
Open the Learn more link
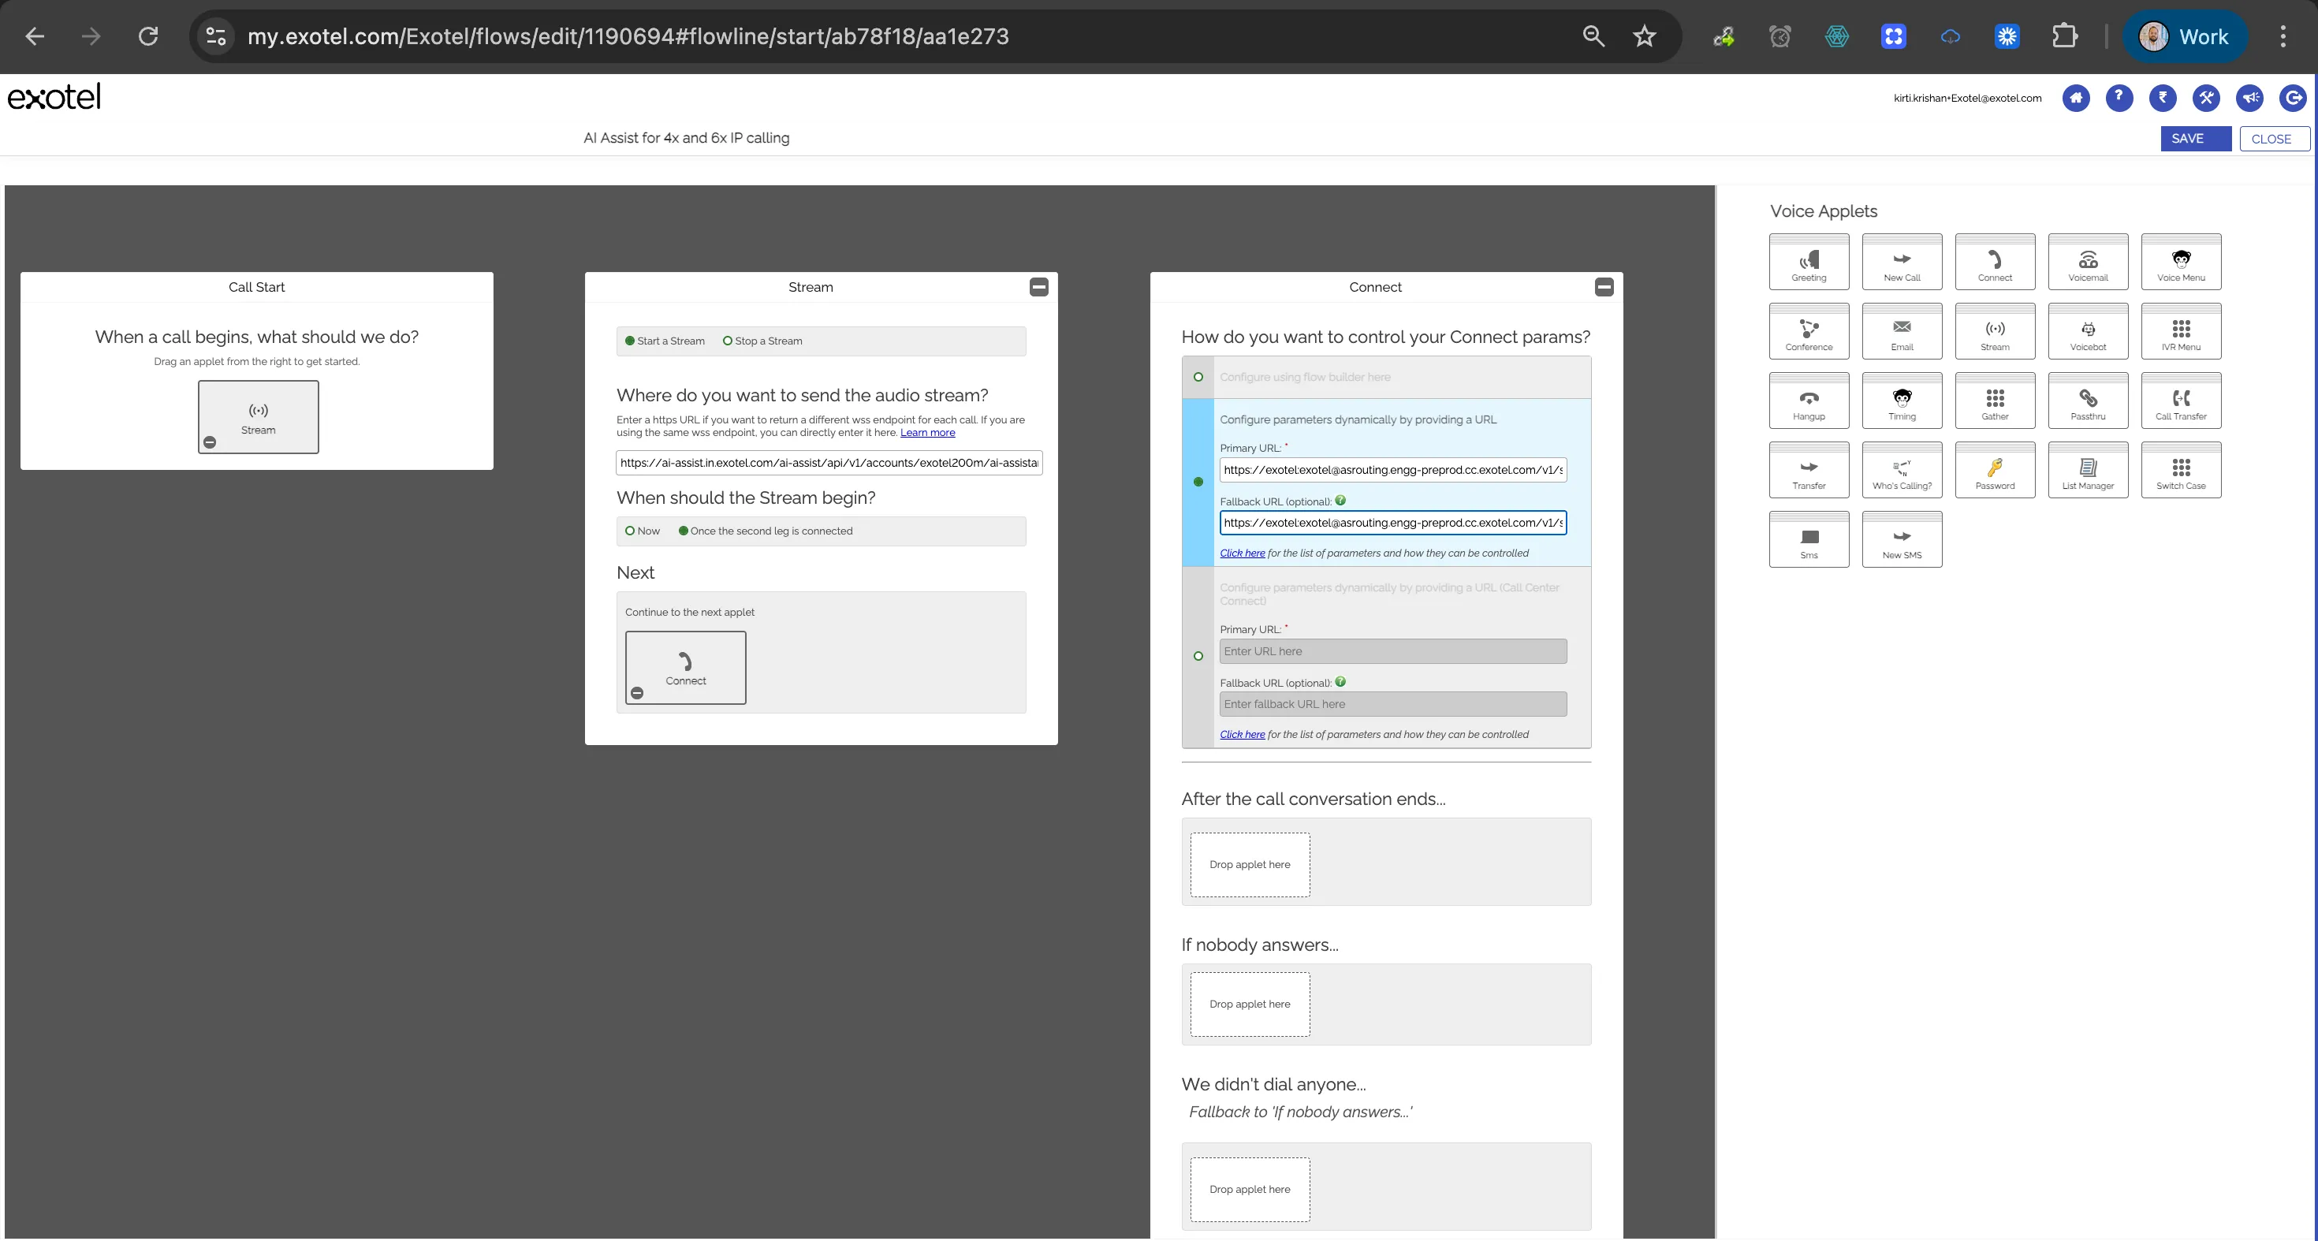(927, 433)
